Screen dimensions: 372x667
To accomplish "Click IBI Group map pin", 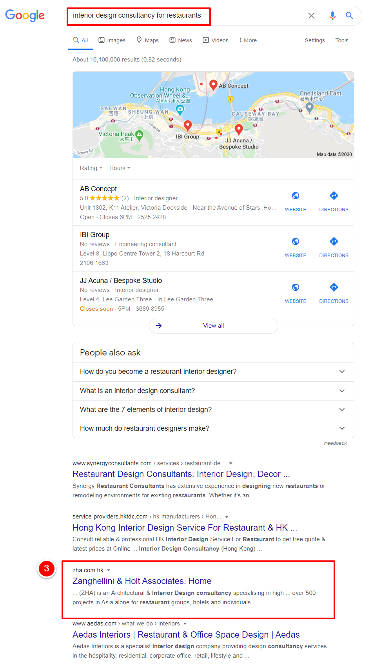I will point(188,125).
